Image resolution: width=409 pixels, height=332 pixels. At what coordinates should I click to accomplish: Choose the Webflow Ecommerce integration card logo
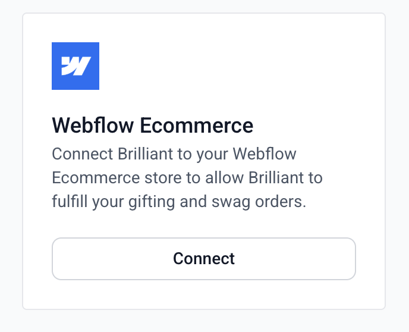(75, 66)
